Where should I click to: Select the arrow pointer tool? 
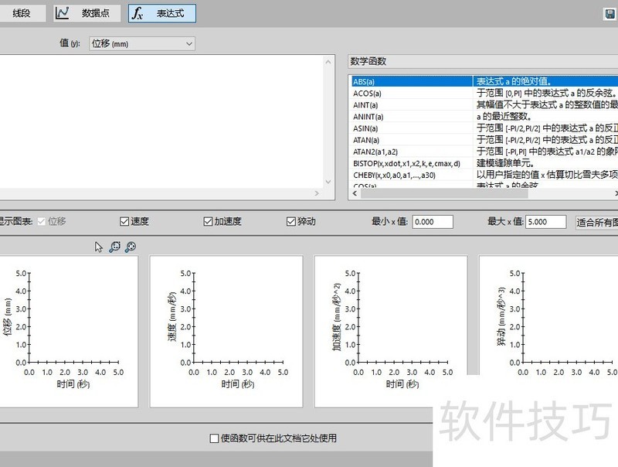(99, 247)
